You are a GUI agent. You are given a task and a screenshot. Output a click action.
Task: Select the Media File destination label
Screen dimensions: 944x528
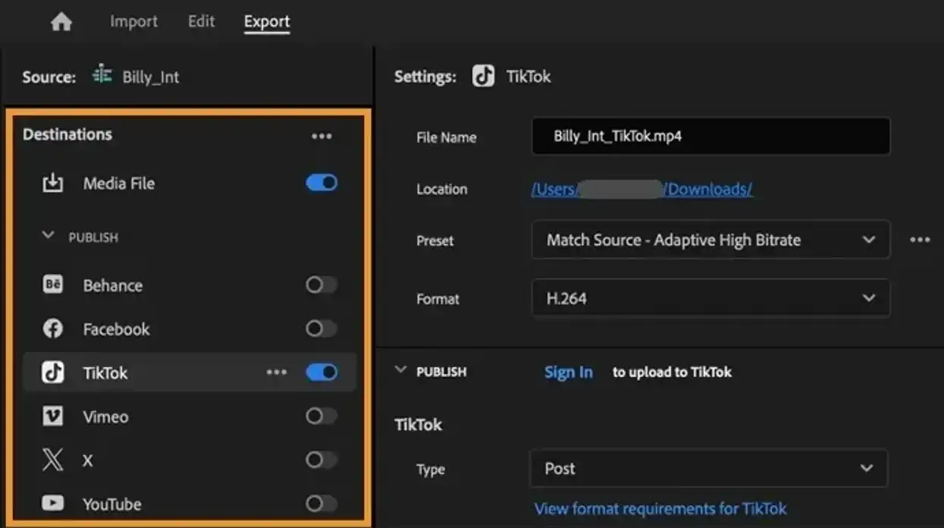[119, 183]
